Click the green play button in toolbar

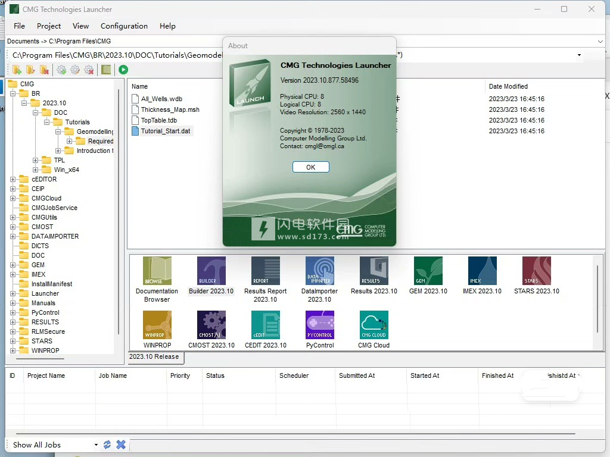point(123,70)
